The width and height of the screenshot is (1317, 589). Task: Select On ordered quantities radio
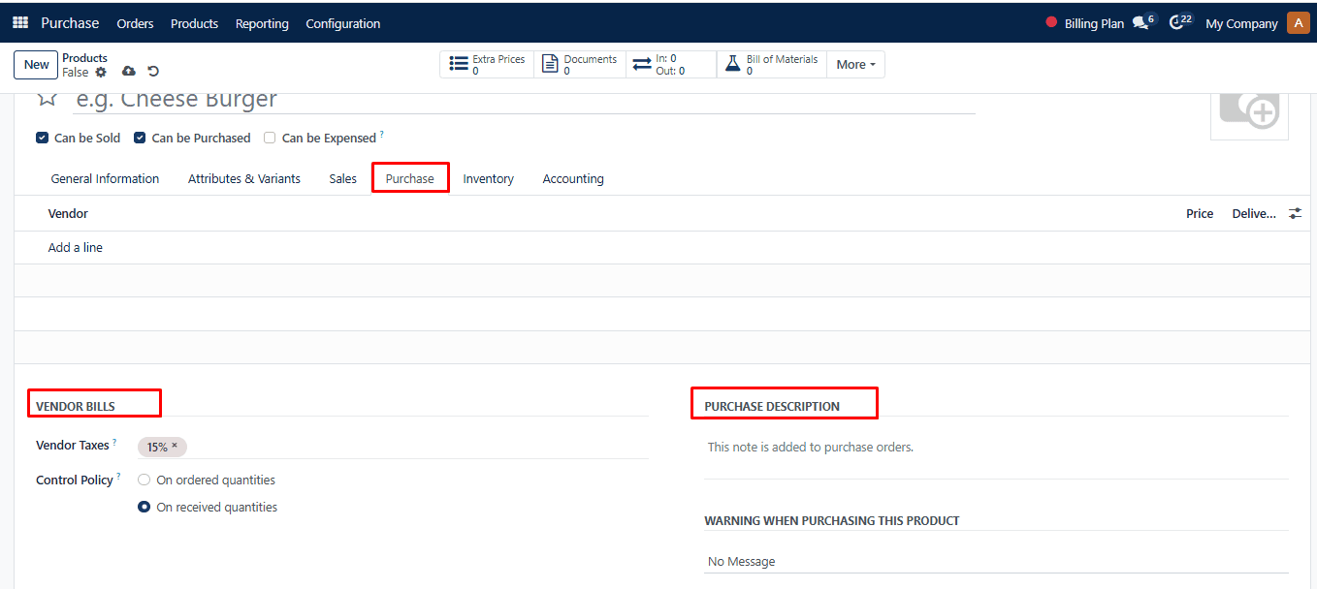coord(144,480)
